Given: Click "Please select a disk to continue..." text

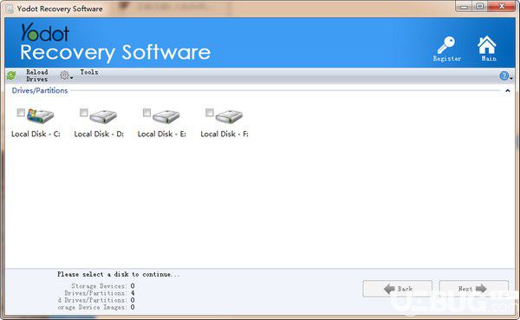Looking at the screenshot, I should [119, 274].
